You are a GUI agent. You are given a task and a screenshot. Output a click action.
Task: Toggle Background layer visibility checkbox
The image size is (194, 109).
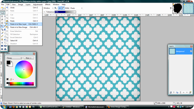click(191, 51)
